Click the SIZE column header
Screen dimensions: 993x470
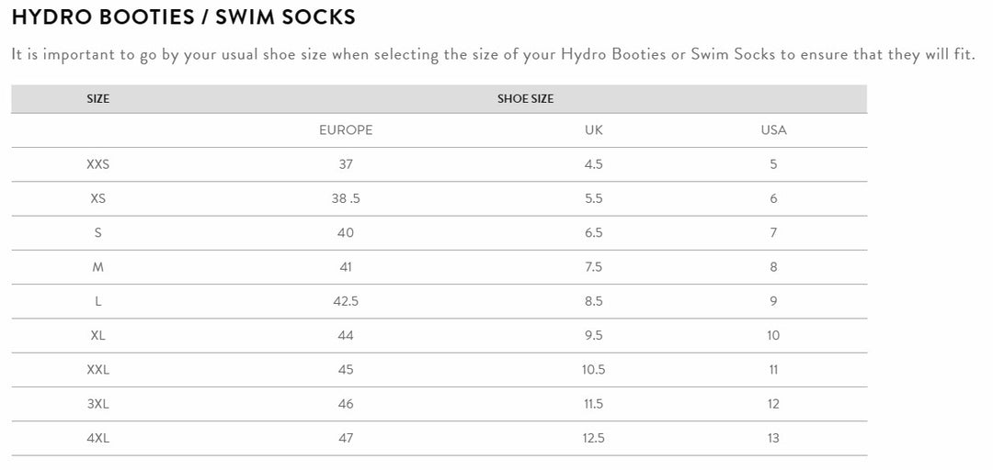[x=98, y=99]
